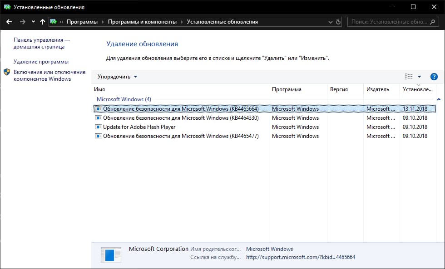Go up one folder level
This screenshot has width=445, height=269.
(42, 21)
